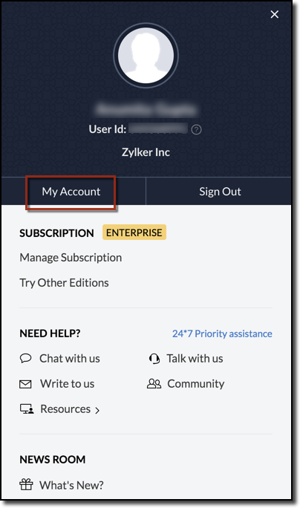Click the ENTERPRISE subscription badge
This screenshot has width=300, height=508.
coord(134,232)
